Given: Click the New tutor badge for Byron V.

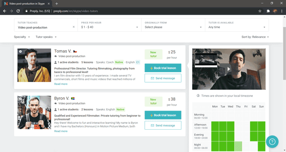Looking at the screenshot, I should pyautogui.click(x=153, y=101).
